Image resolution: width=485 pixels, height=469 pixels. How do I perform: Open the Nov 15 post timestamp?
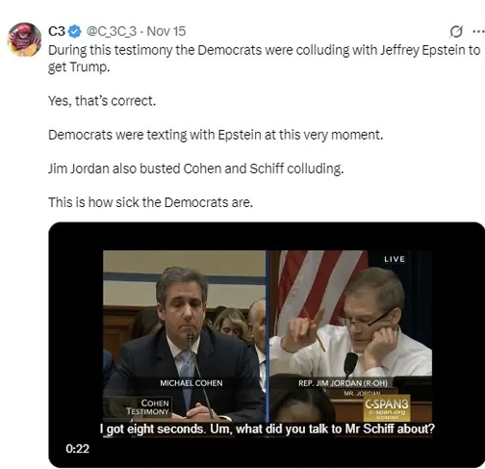point(166,32)
